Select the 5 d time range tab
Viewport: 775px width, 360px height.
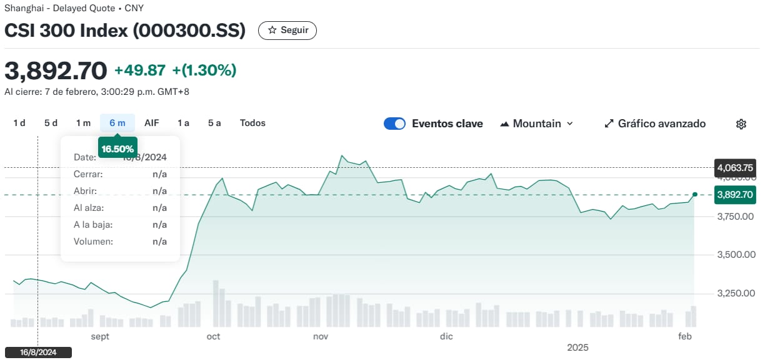click(51, 123)
